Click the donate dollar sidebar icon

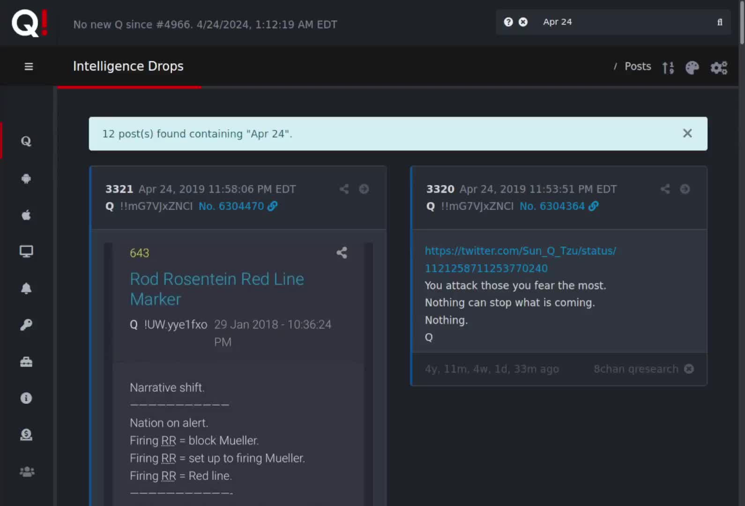click(26, 435)
